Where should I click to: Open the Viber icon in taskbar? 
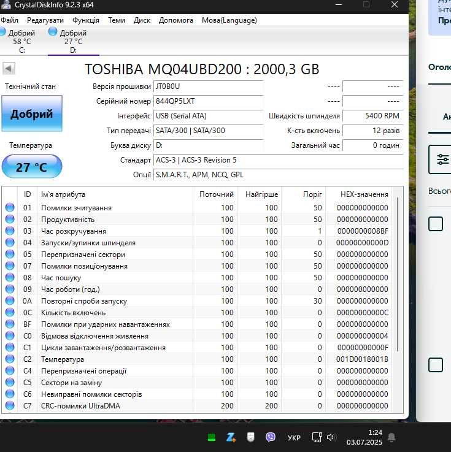click(271, 437)
